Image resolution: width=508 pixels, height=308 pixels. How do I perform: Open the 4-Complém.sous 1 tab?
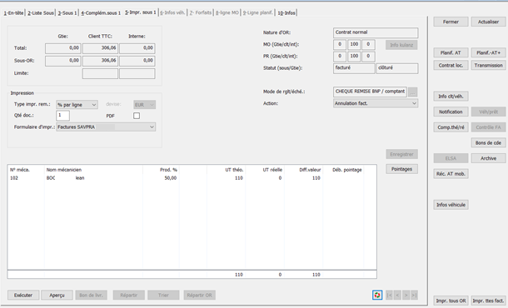tap(101, 13)
